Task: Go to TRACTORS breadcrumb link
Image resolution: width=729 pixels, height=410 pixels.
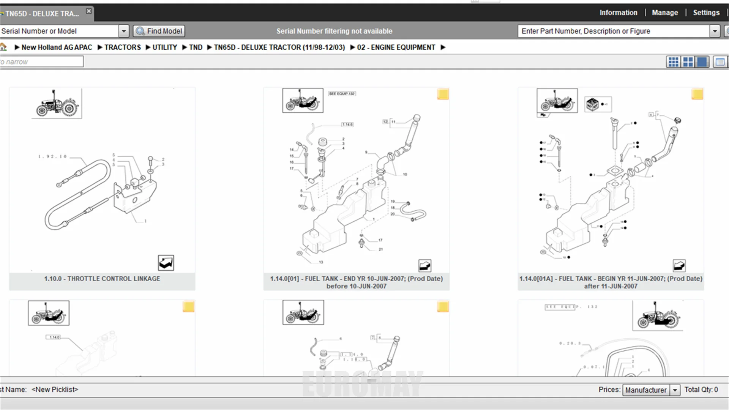Action: pos(122,47)
